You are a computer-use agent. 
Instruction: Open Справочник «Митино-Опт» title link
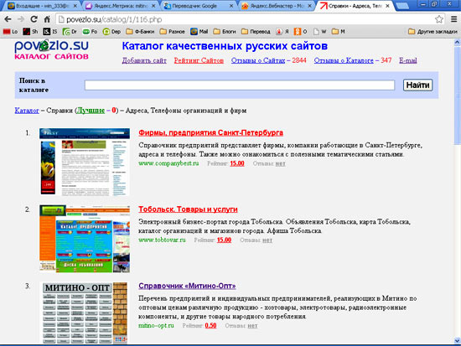(x=187, y=286)
